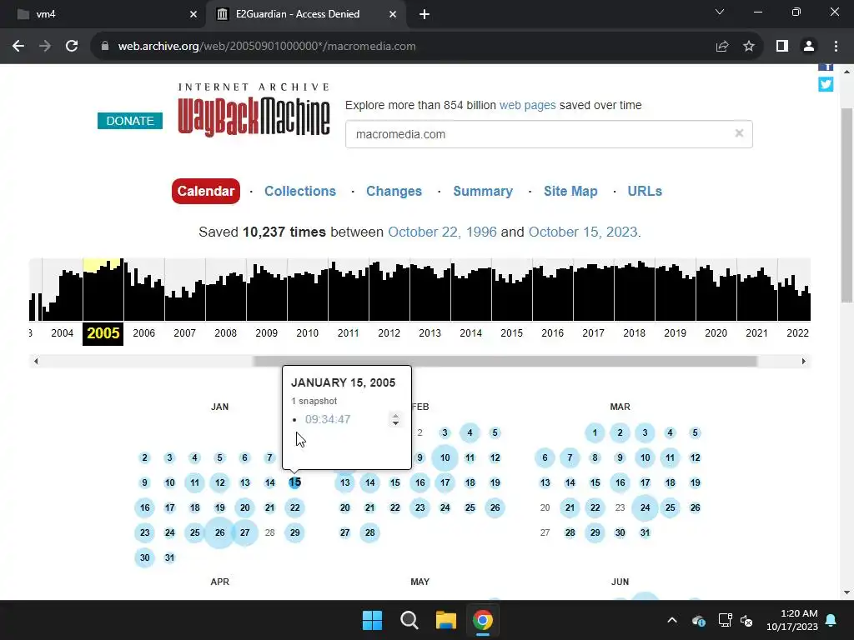
Task: Clear the macromedia.com search field
Action: tap(739, 133)
